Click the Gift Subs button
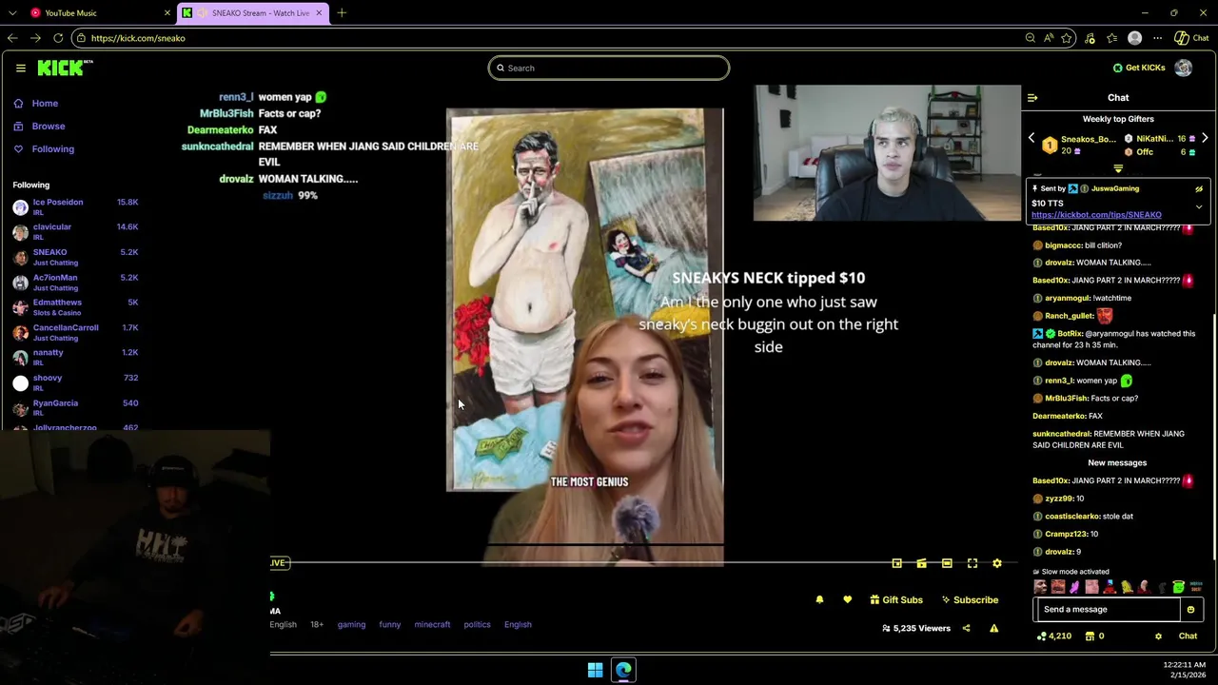Screen dimensions: 1218x685 click(x=896, y=600)
